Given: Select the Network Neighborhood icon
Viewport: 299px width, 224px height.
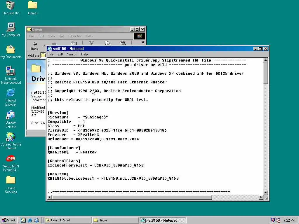Looking at the screenshot, I should point(11,75).
